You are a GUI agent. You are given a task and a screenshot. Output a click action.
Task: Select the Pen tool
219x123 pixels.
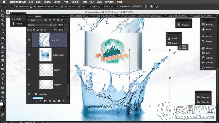(3, 74)
